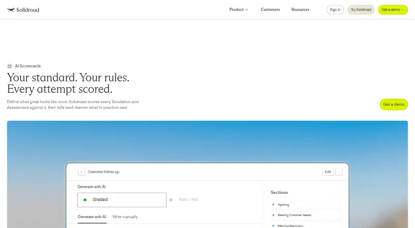Click the description paragraph under the headline
Image resolution: width=415 pixels, height=228 pixels.
[x=73, y=105]
